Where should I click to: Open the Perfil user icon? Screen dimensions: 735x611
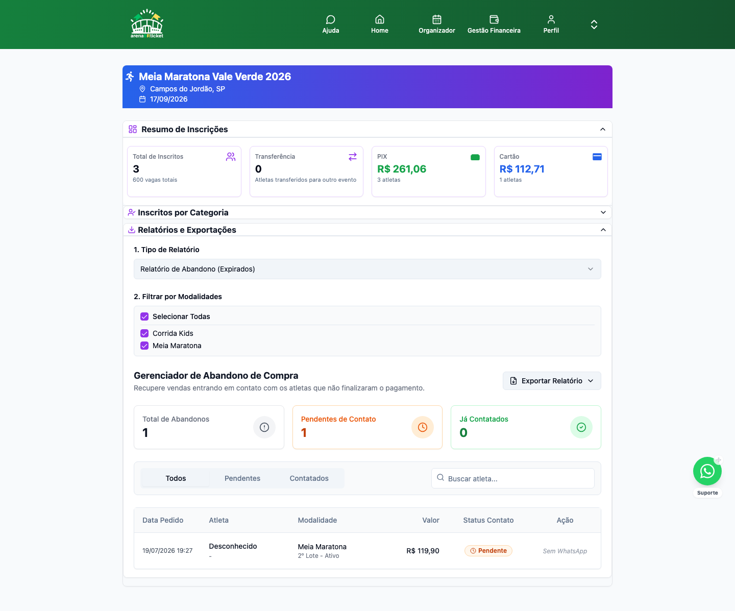click(551, 19)
